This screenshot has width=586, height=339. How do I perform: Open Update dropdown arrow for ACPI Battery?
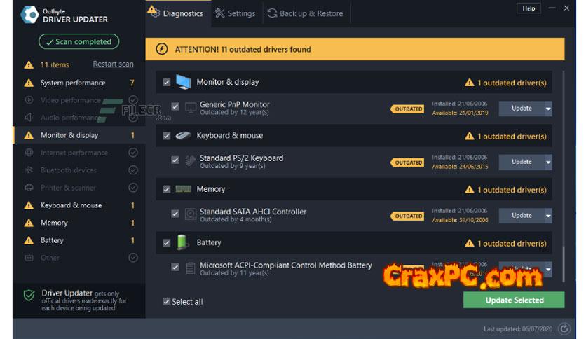[548, 269]
